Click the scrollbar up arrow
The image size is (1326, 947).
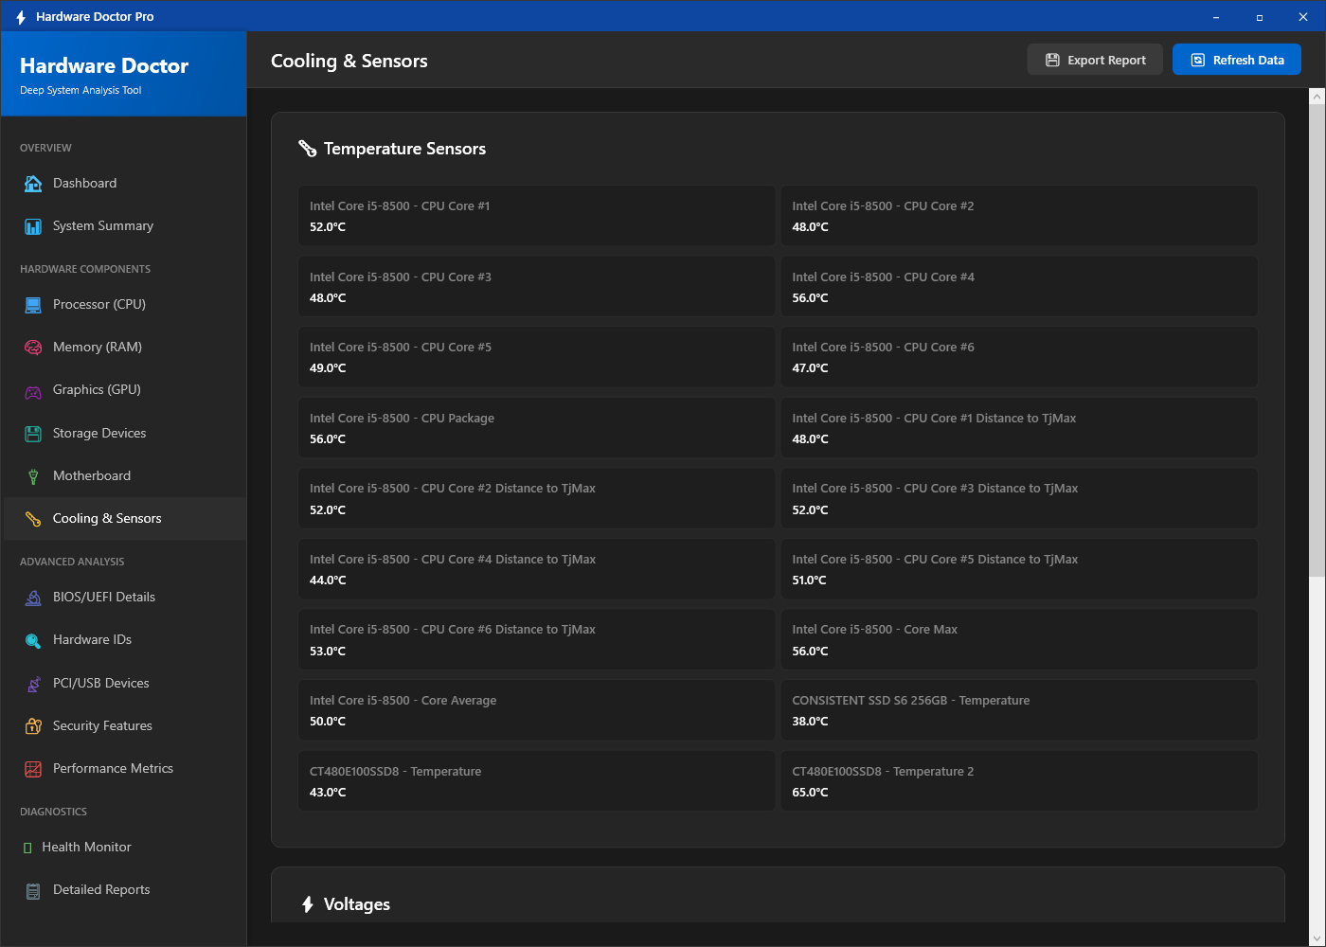point(1317,97)
